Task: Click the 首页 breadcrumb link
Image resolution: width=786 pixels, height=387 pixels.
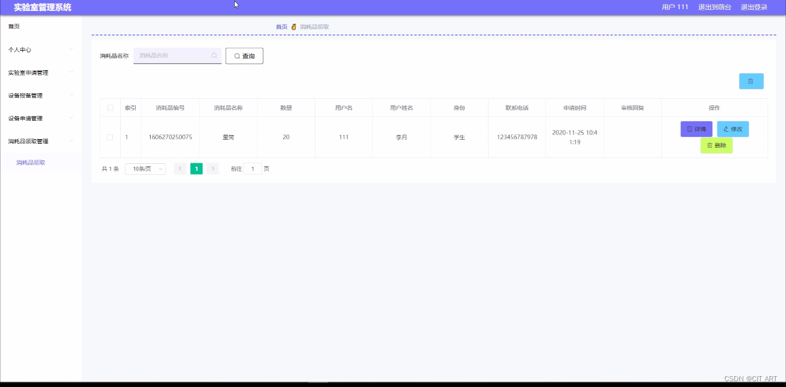Action: 281,26
